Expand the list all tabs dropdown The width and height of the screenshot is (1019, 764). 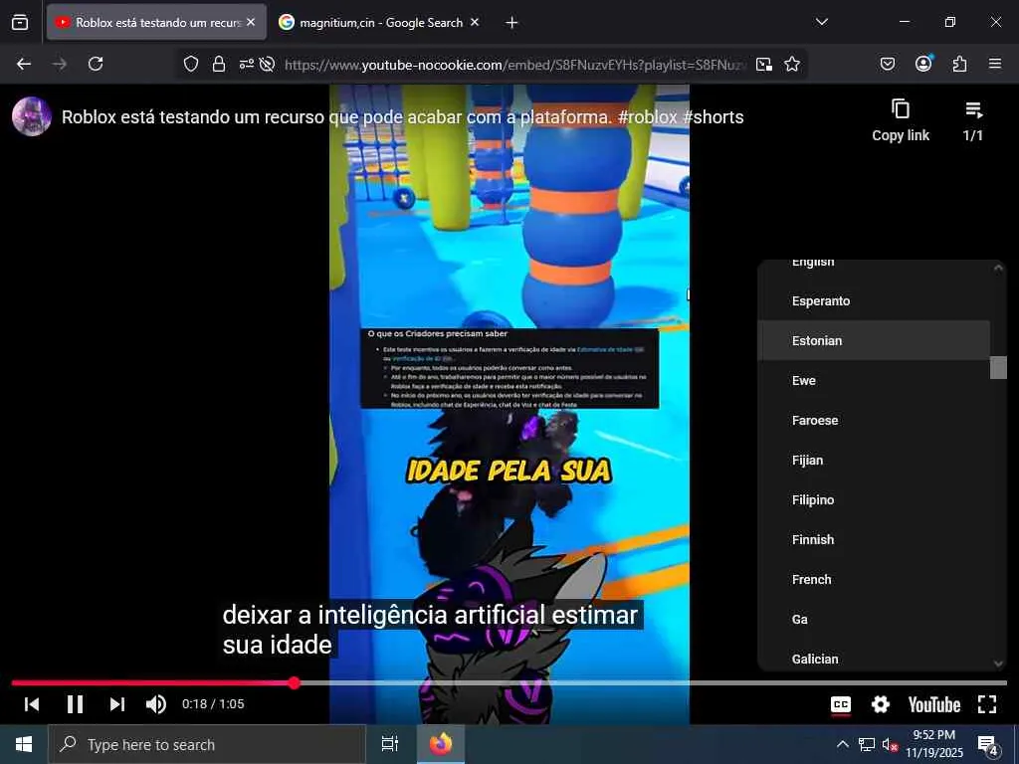point(821,22)
